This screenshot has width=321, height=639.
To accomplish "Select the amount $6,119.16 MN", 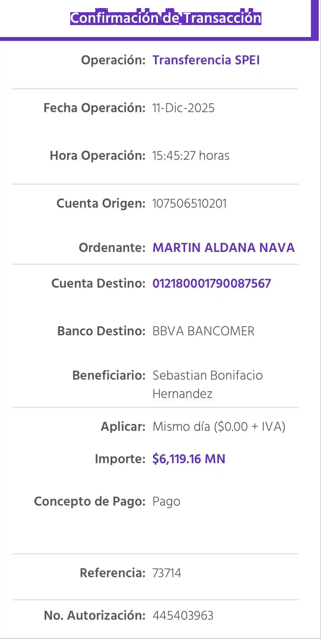I will pos(189,459).
